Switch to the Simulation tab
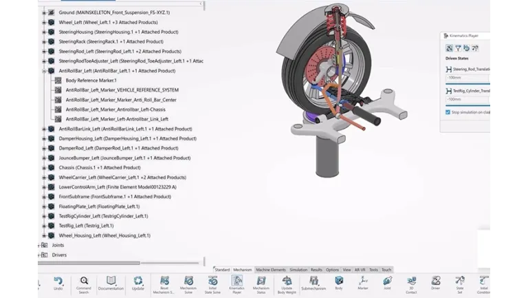 coord(298,270)
